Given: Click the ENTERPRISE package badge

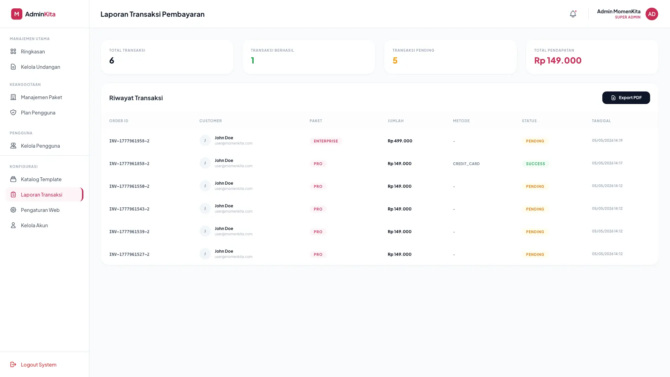Looking at the screenshot, I should pos(326,141).
